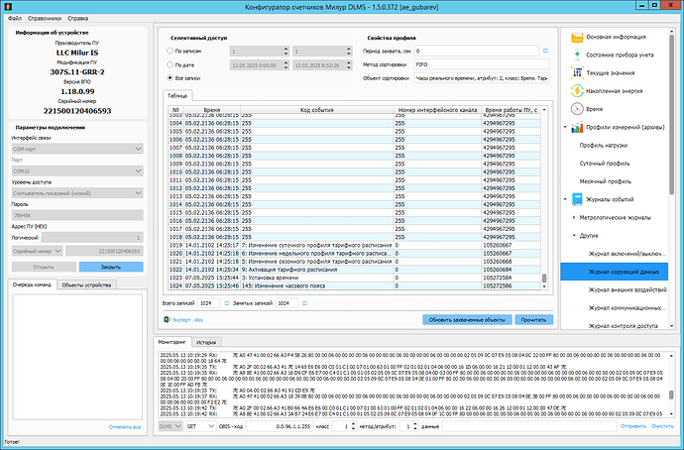Refresh the Период захвата value icon
Viewport: 684px width, 450px height.
click(545, 51)
